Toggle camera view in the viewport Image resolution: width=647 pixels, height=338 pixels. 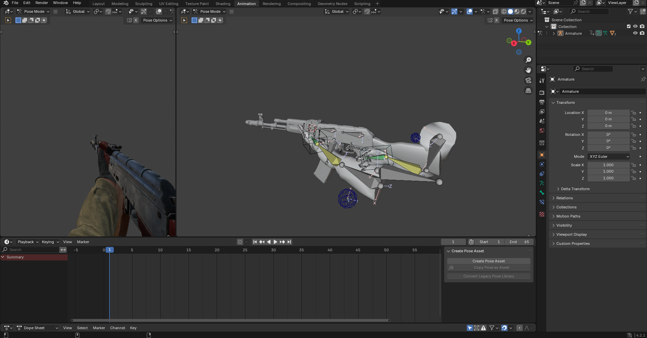528,80
